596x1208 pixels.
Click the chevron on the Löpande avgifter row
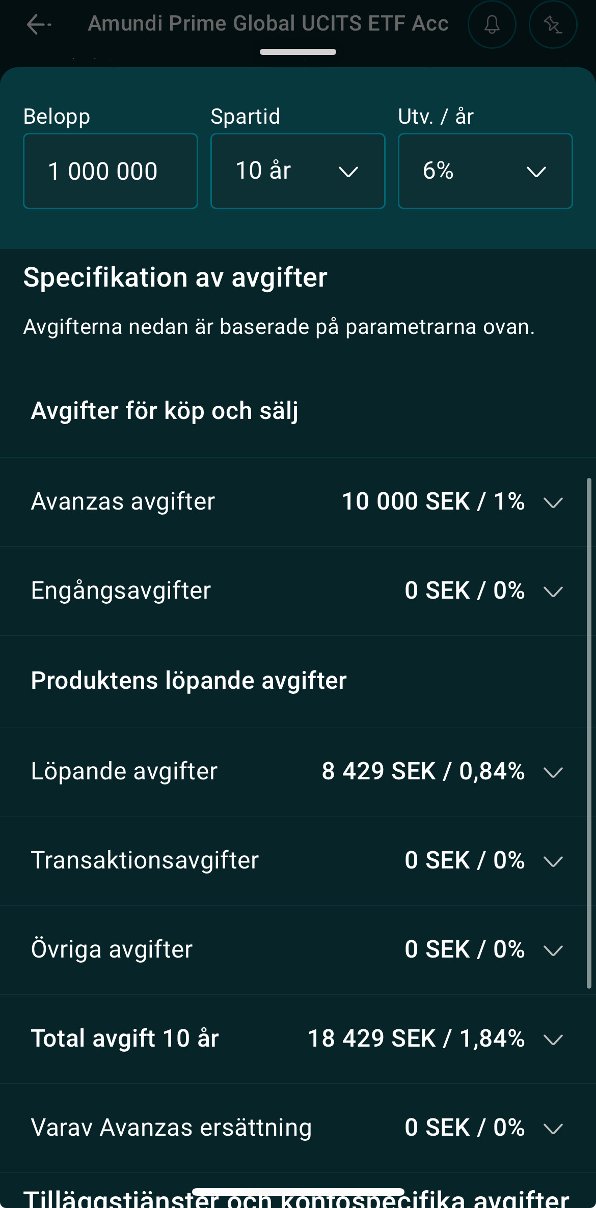click(x=553, y=772)
